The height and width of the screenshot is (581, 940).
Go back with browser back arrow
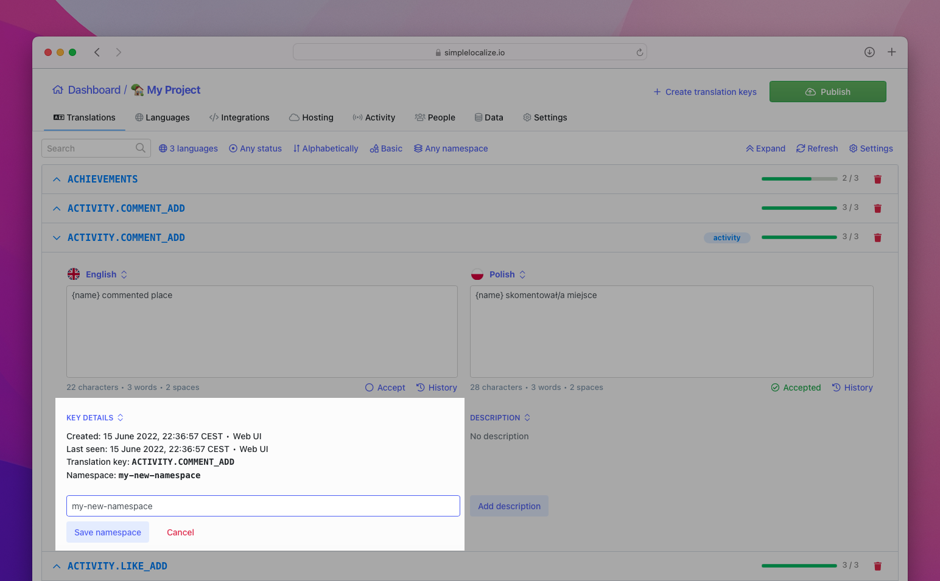coord(97,52)
